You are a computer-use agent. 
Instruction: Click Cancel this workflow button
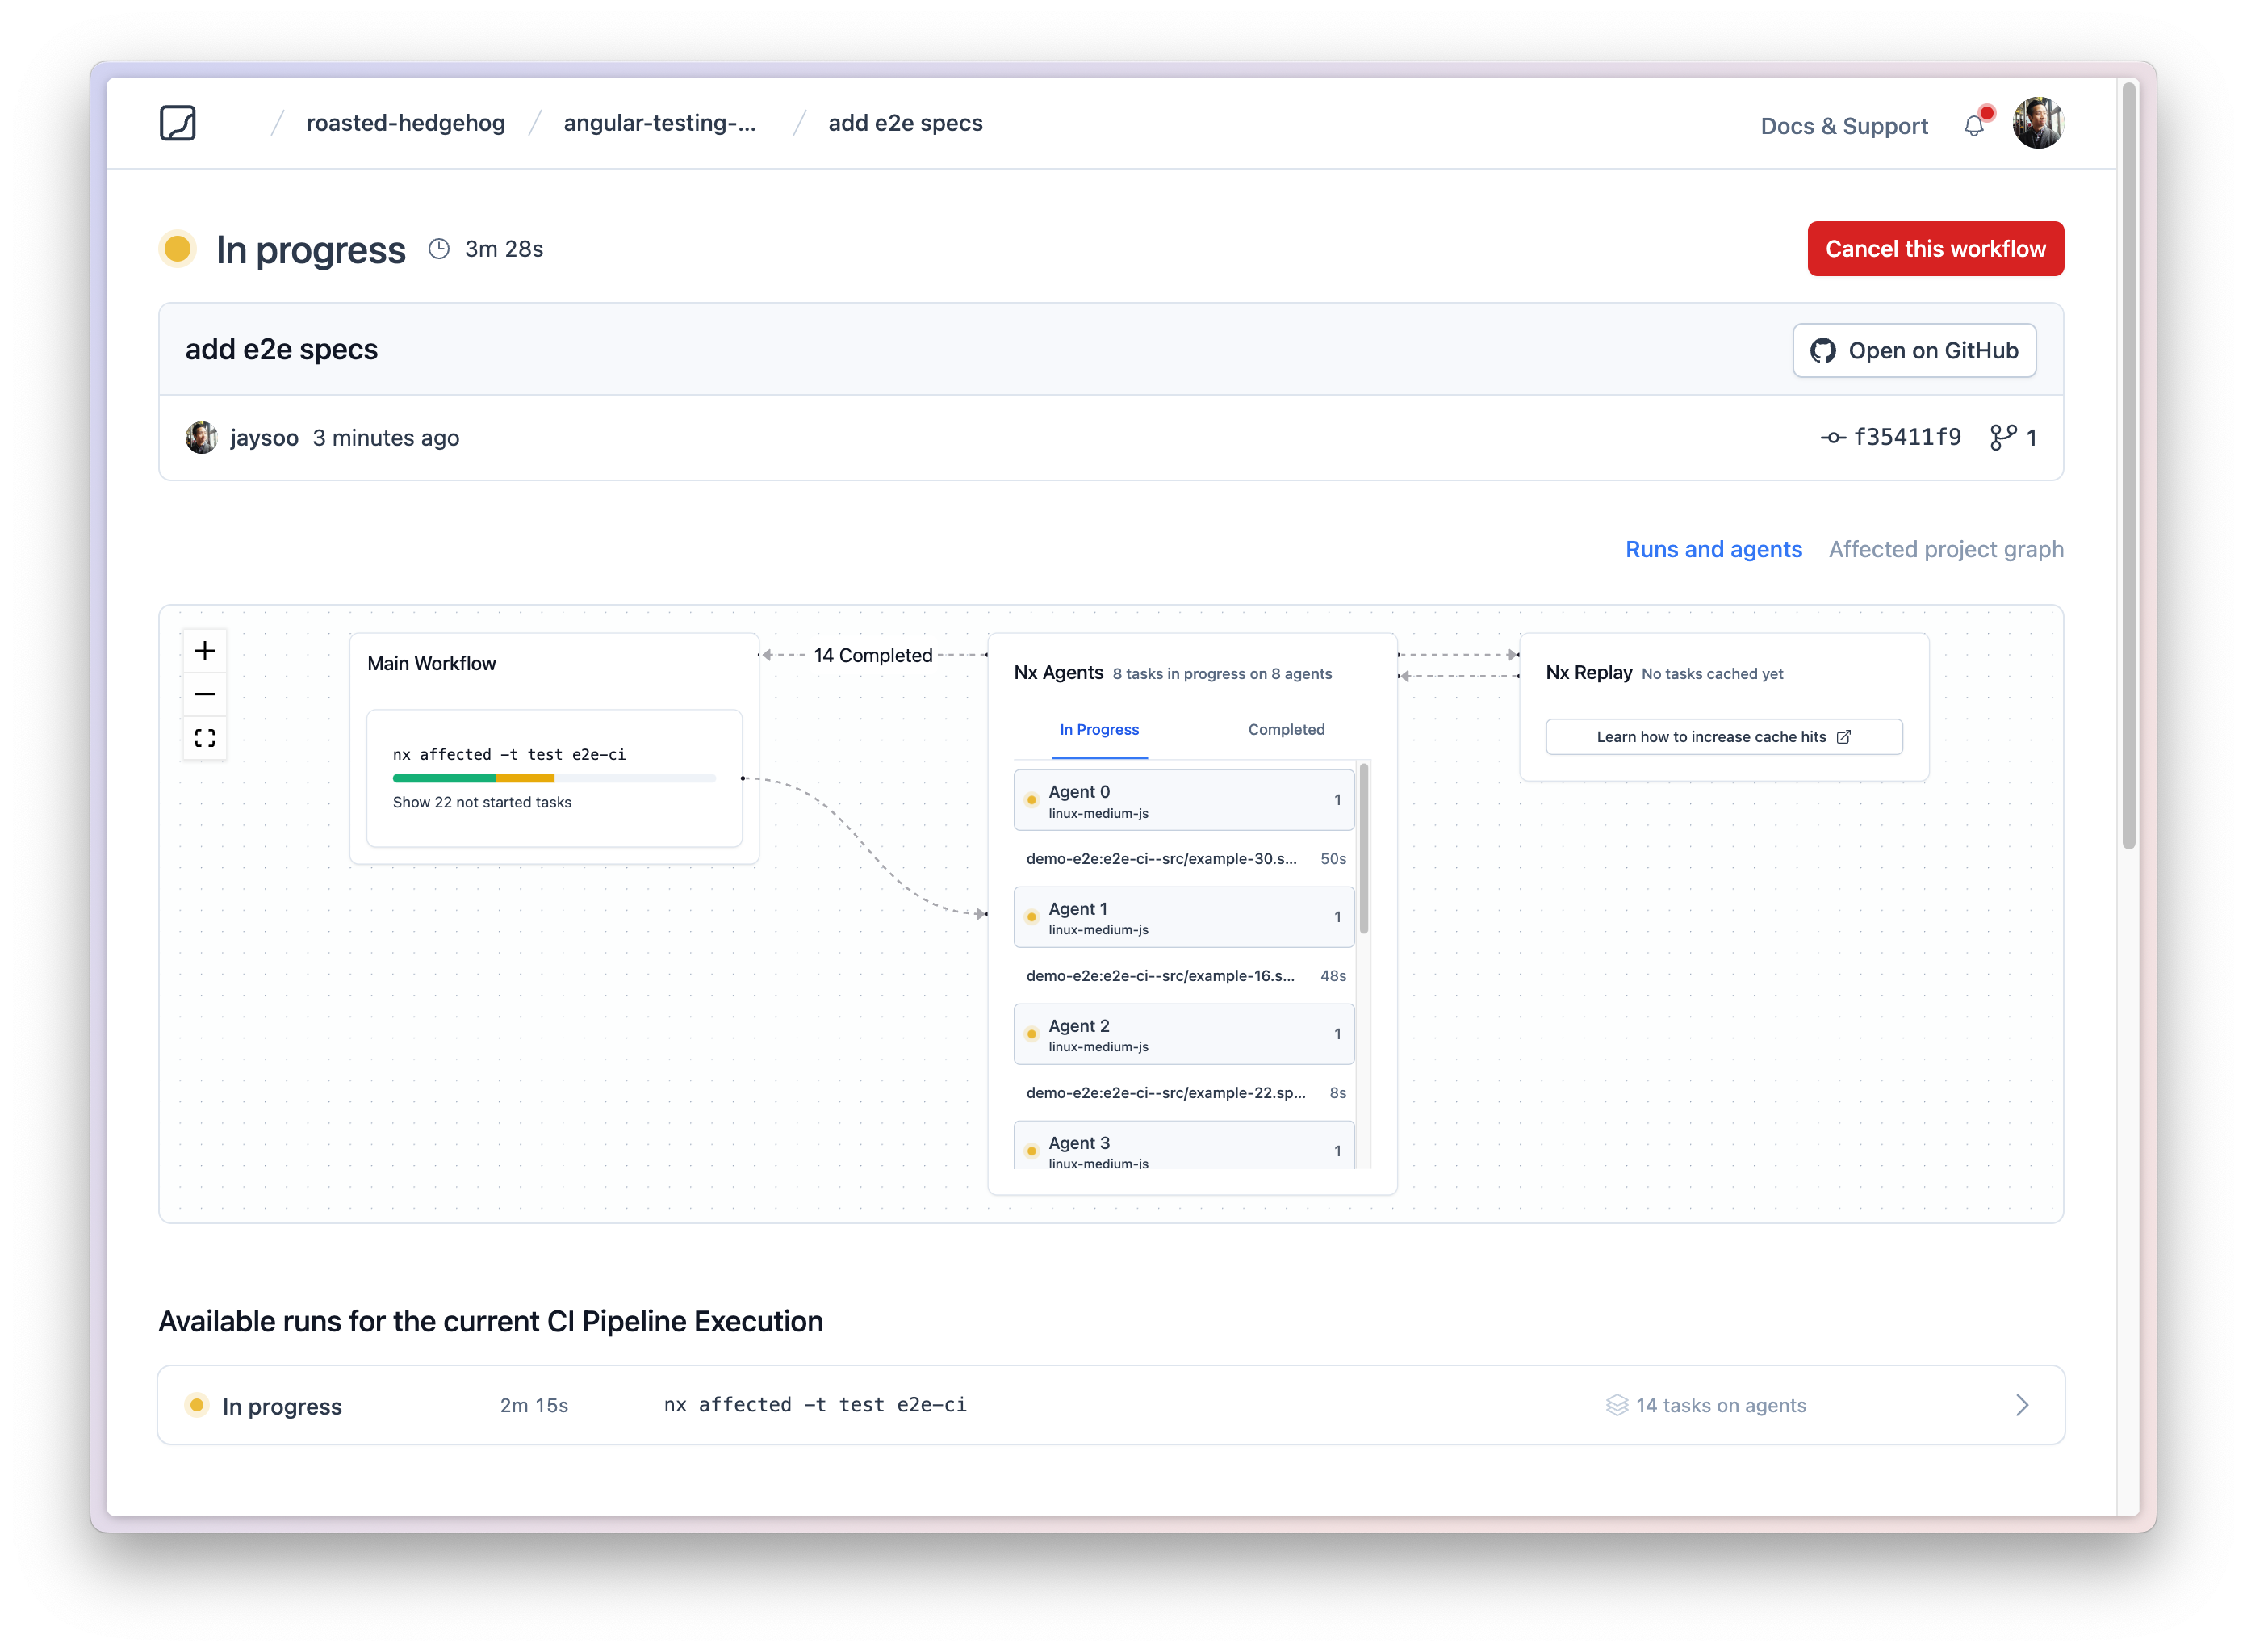tap(1935, 248)
